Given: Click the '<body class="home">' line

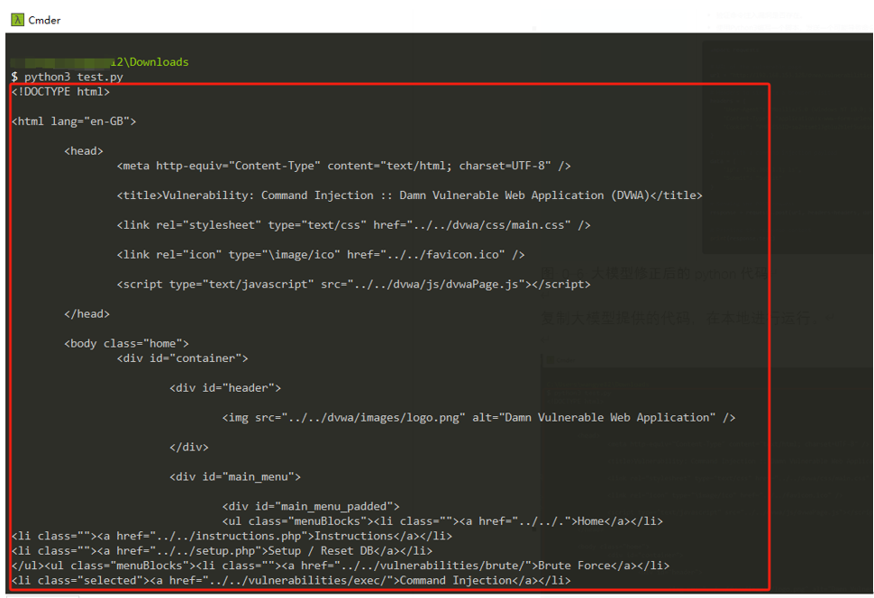Looking at the screenshot, I should pyautogui.click(x=126, y=343).
